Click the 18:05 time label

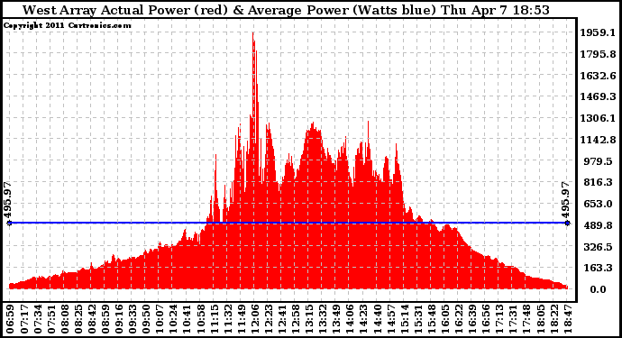(x=540, y=319)
